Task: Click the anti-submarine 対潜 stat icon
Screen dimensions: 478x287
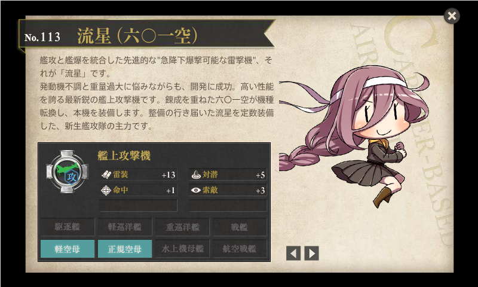Action: (x=195, y=175)
